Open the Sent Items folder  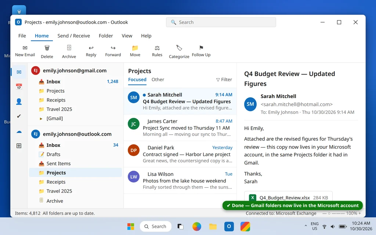click(76, 163)
